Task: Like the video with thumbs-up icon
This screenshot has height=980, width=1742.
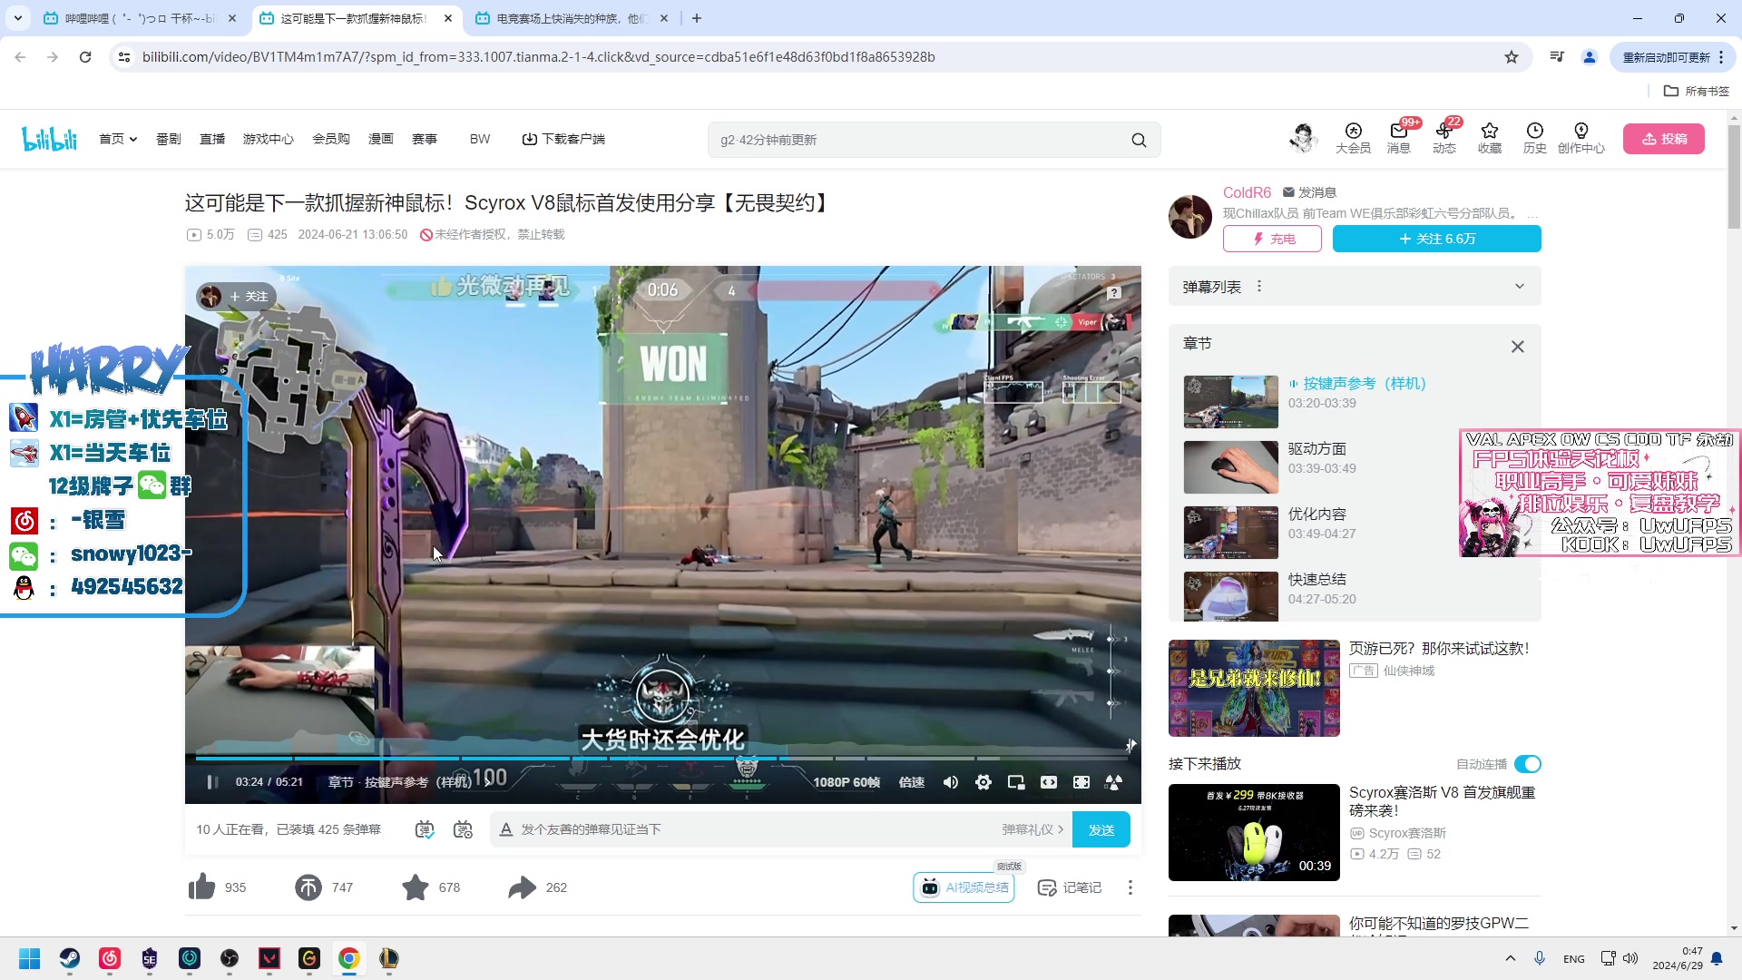Action: 202,887
